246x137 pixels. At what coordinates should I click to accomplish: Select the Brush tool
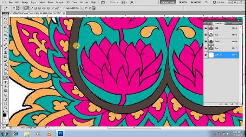coord(5,48)
